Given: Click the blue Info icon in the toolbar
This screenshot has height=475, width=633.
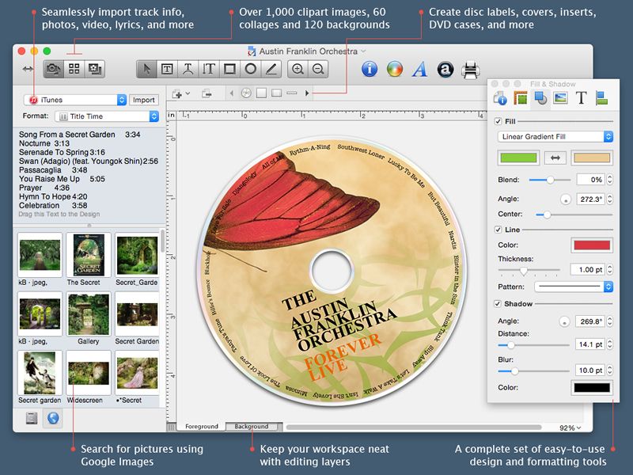Looking at the screenshot, I should pyautogui.click(x=372, y=69).
